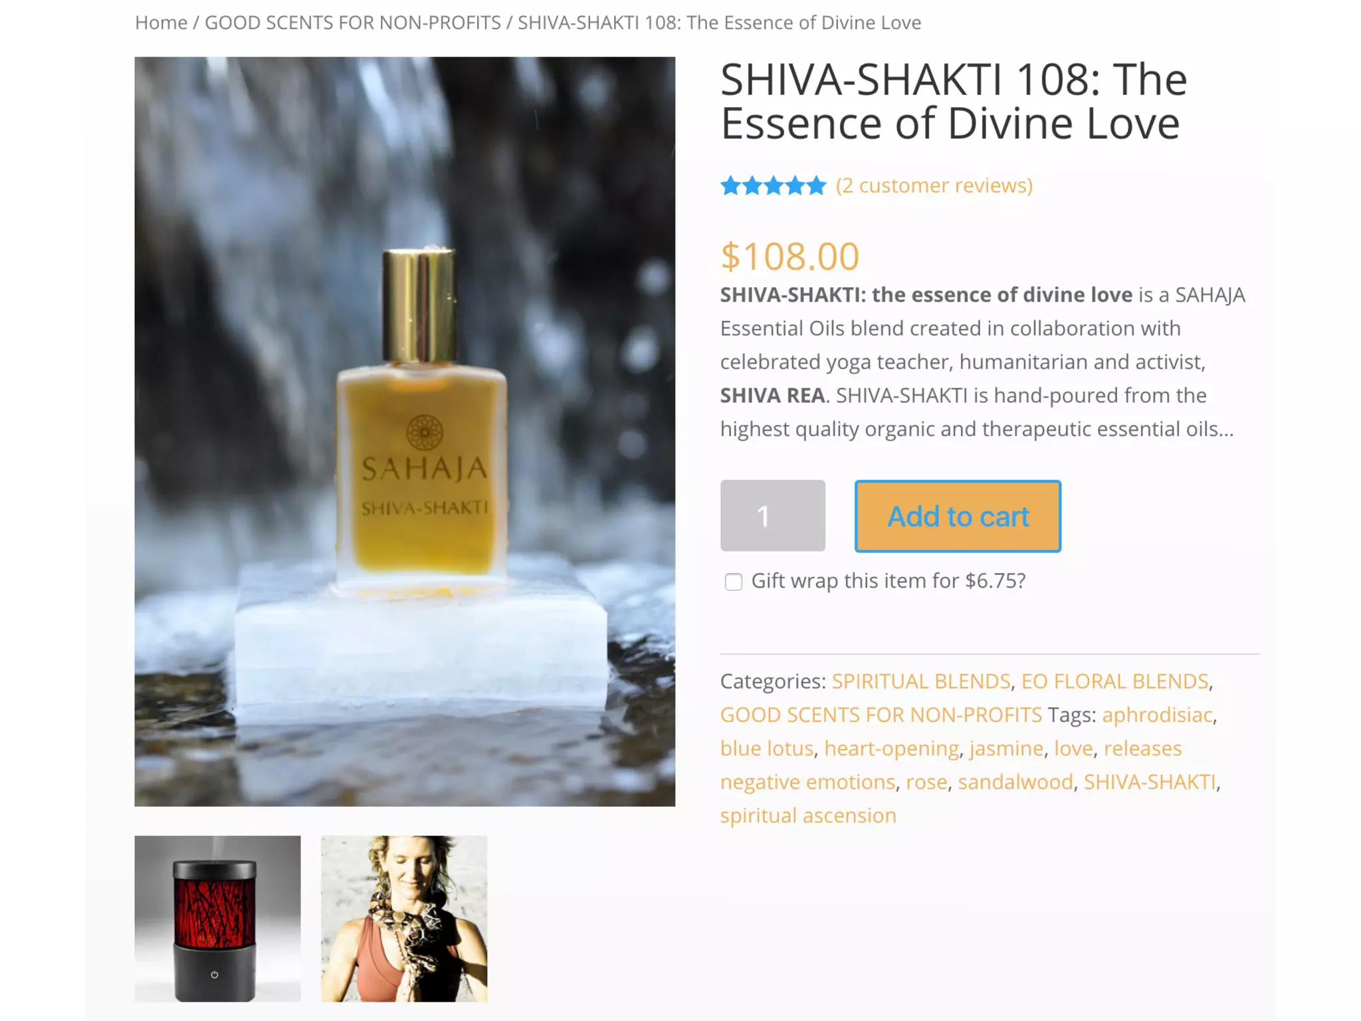Select the SHIVA-SHAKTI tag

1149,782
